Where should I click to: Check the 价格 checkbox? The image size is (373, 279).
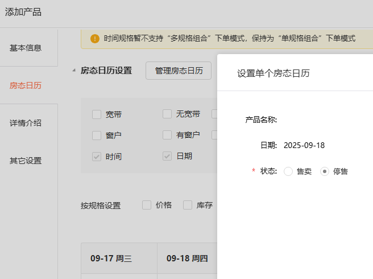(147, 205)
